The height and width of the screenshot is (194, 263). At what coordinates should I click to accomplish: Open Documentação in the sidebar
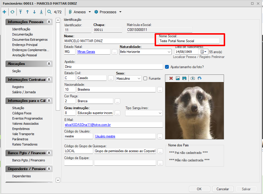coord(23,34)
